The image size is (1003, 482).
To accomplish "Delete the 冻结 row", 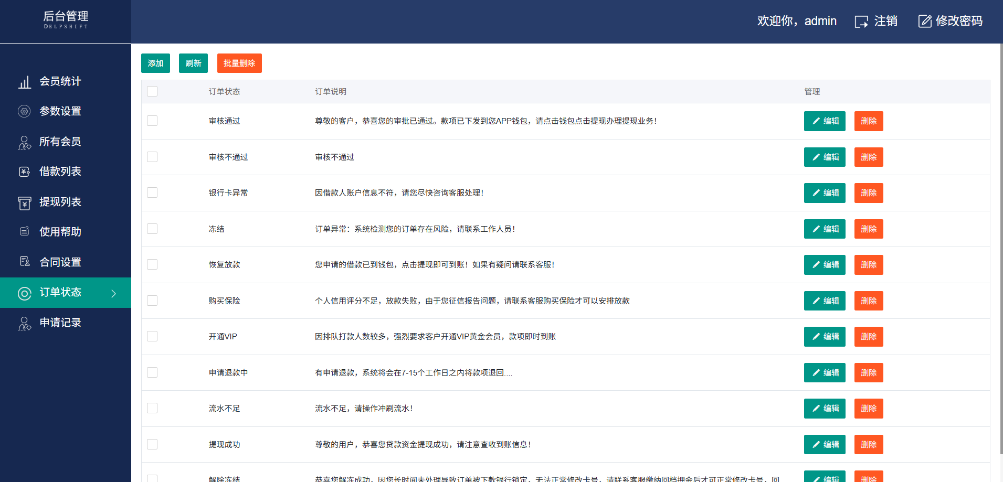I will (869, 229).
